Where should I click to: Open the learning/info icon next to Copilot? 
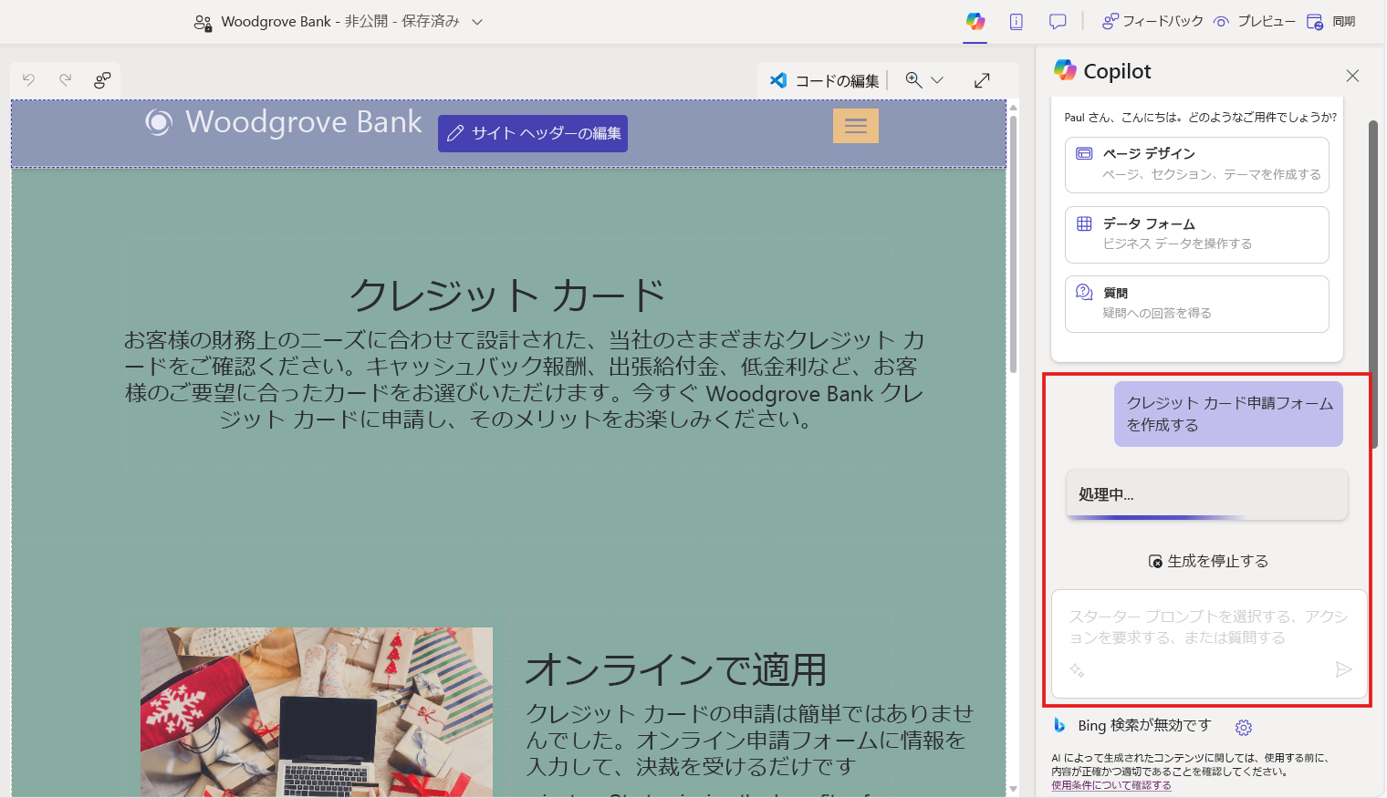(1017, 21)
